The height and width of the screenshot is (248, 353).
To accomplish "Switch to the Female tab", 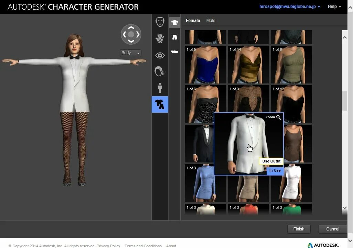I will coord(193,21).
